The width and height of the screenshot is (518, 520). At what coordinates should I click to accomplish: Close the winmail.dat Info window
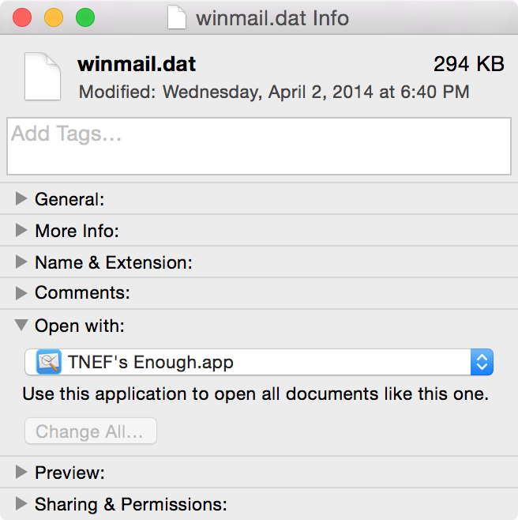click(22, 17)
